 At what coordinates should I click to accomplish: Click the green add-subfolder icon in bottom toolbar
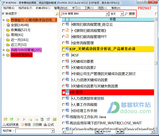click(x=12, y=119)
